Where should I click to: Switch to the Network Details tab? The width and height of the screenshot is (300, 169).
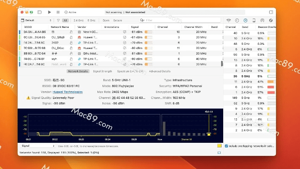(x=78, y=71)
